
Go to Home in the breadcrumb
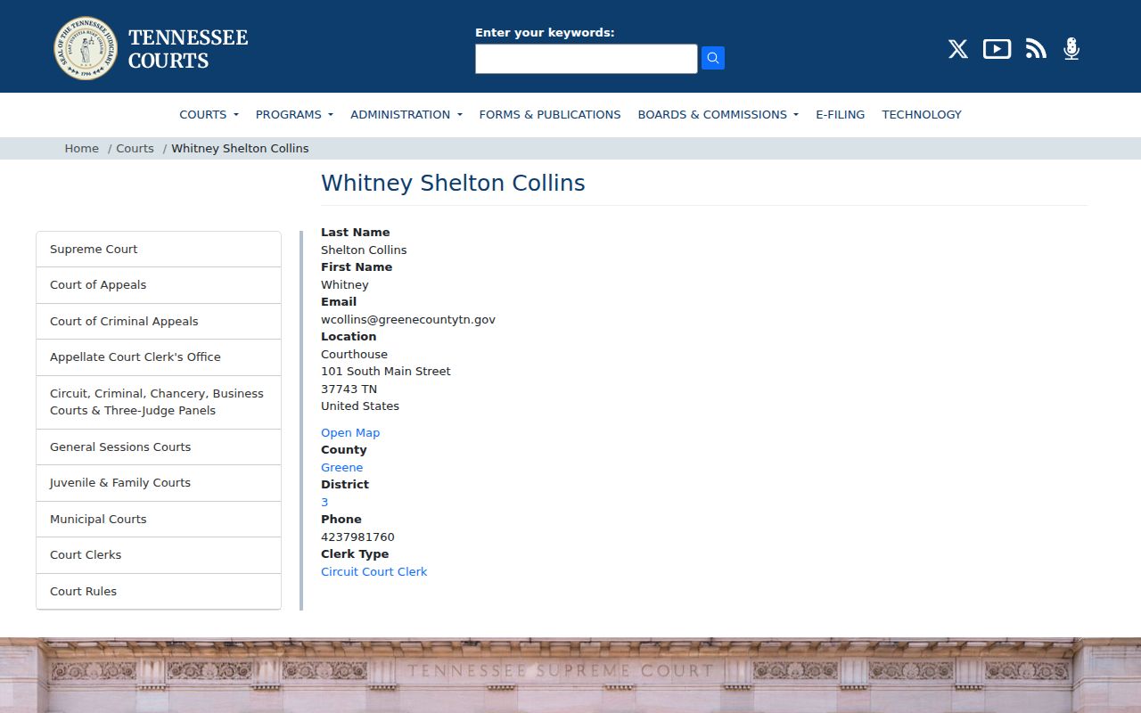(x=81, y=148)
